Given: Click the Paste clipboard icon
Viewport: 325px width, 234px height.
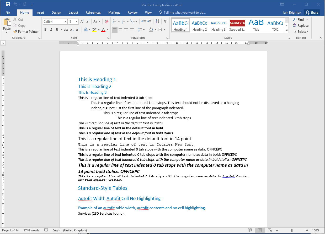Looking at the screenshot, I should (x=7, y=22).
